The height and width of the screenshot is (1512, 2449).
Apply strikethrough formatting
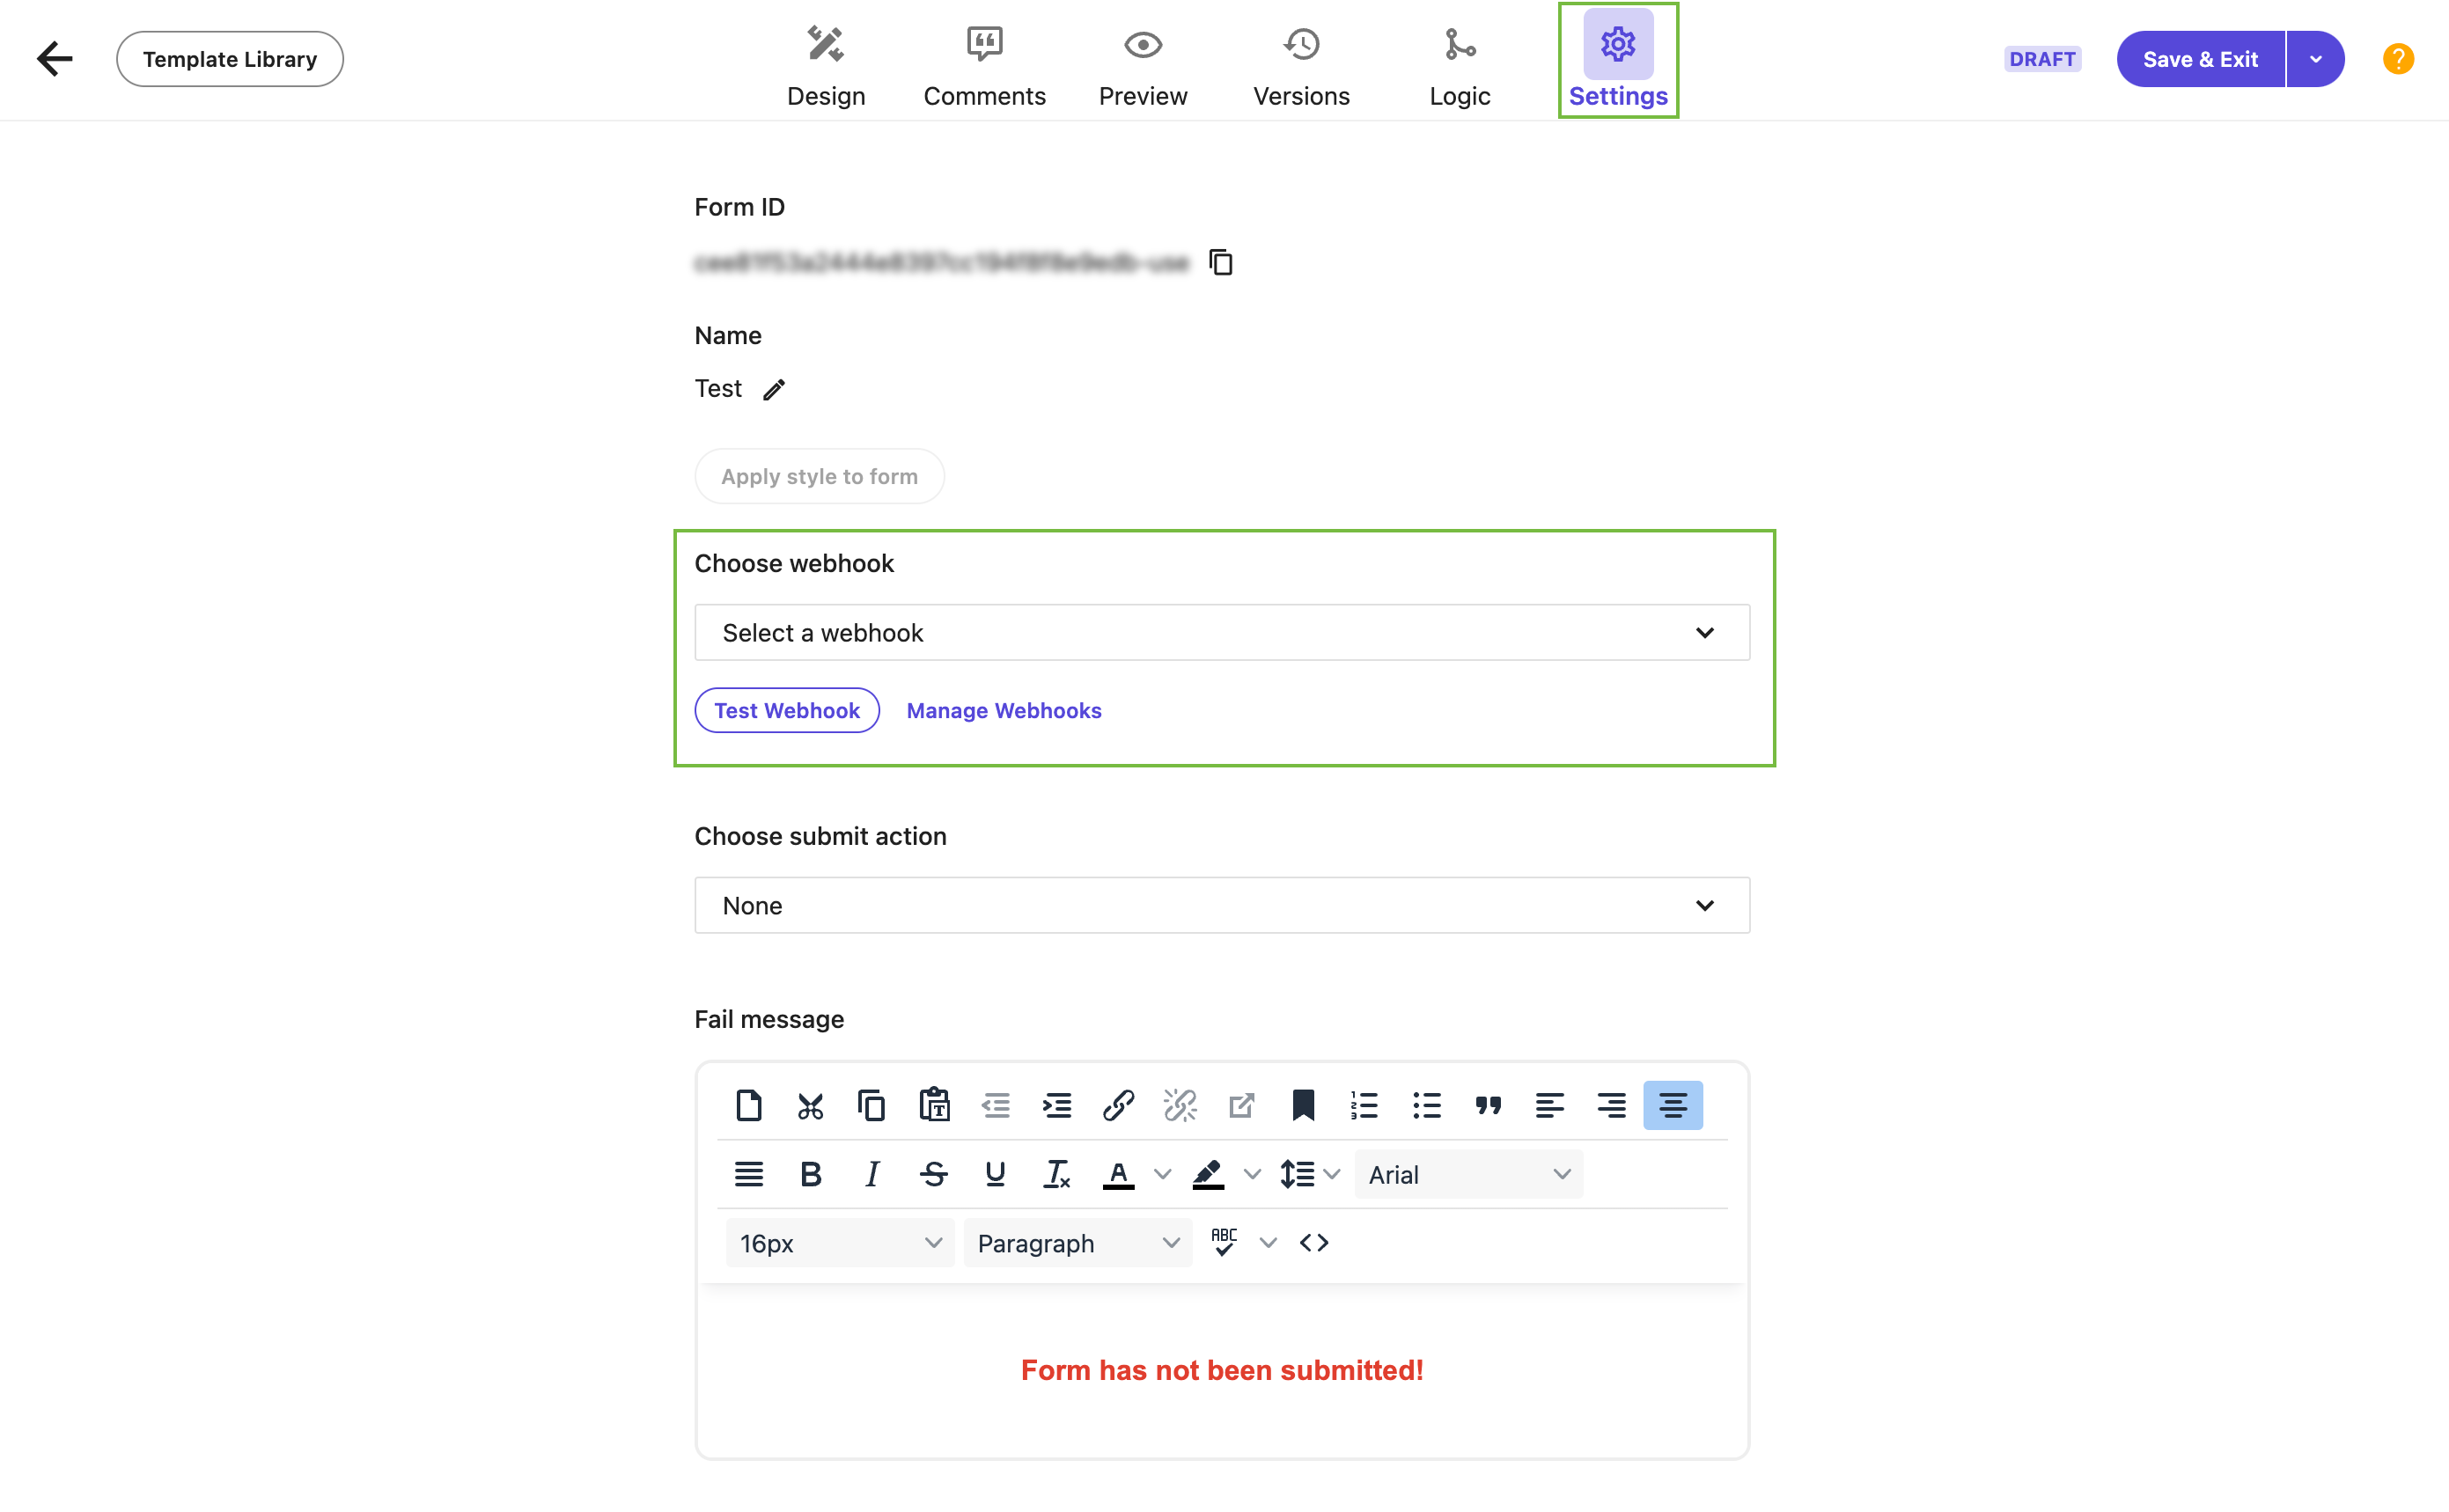[x=934, y=1173]
